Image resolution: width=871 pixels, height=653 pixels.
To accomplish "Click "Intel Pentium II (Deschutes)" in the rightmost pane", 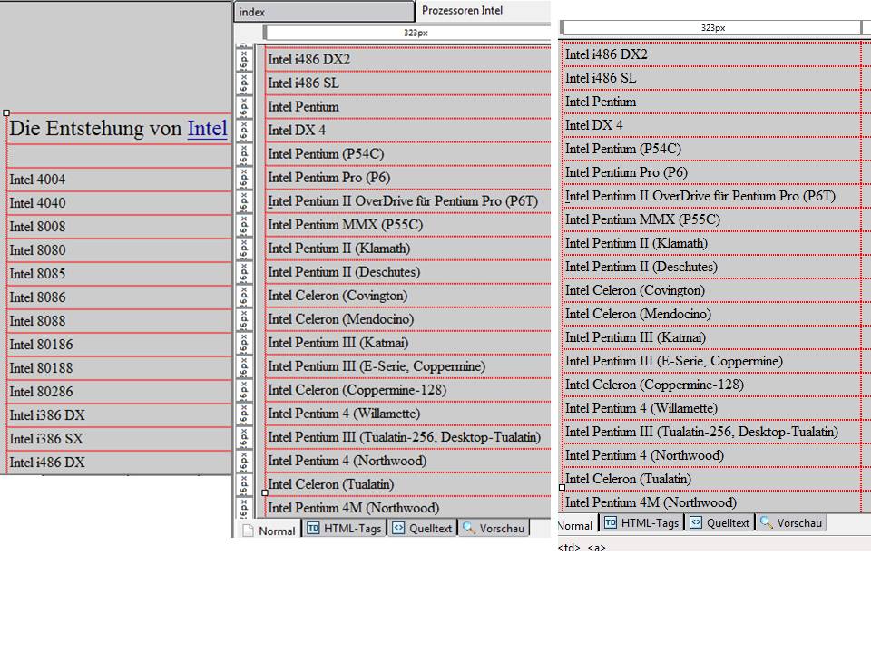I will pos(641,267).
